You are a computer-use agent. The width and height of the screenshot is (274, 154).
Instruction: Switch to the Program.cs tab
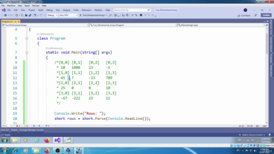(8, 21)
